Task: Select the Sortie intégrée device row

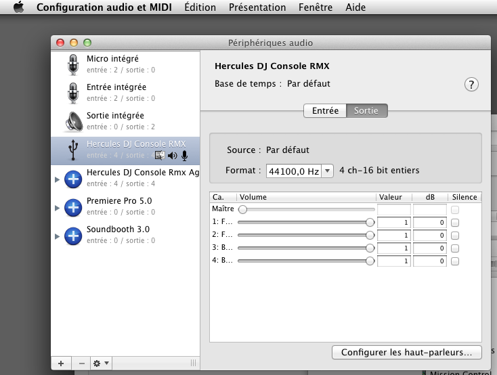Action: [x=125, y=121]
